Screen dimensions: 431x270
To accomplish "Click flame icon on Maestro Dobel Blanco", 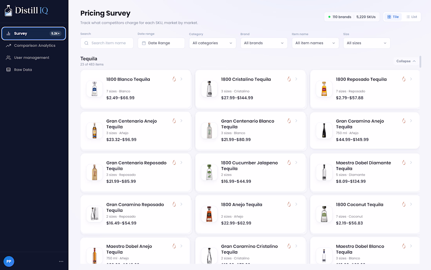I will (x=404, y=246).
